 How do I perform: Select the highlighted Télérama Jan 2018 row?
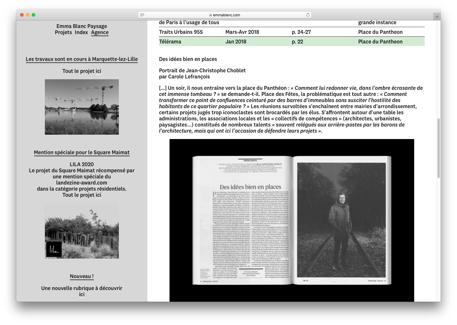291,42
